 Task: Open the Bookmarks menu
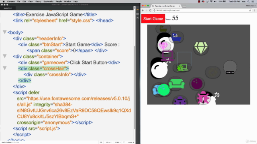(48, 2)
